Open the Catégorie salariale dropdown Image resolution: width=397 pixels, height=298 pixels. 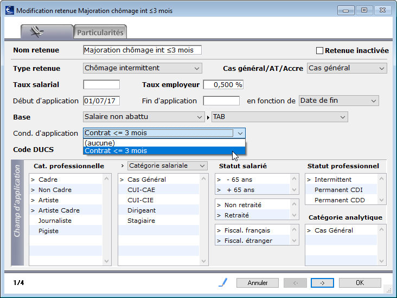click(168, 165)
